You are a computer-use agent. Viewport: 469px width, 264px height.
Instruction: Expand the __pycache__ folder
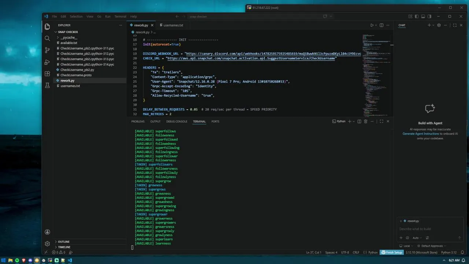[x=69, y=37]
